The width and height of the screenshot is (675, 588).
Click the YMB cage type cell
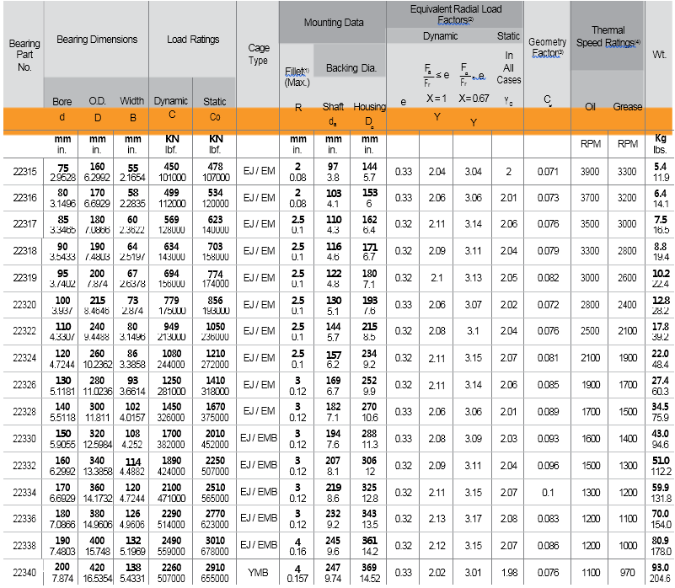point(259,573)
